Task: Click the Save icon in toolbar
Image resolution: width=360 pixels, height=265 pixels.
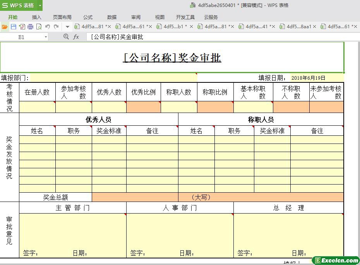Action: point(13,27)
